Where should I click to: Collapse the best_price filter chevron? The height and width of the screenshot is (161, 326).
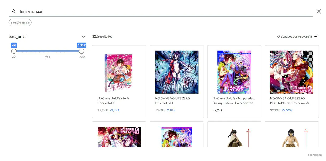(x=83, y=37)
